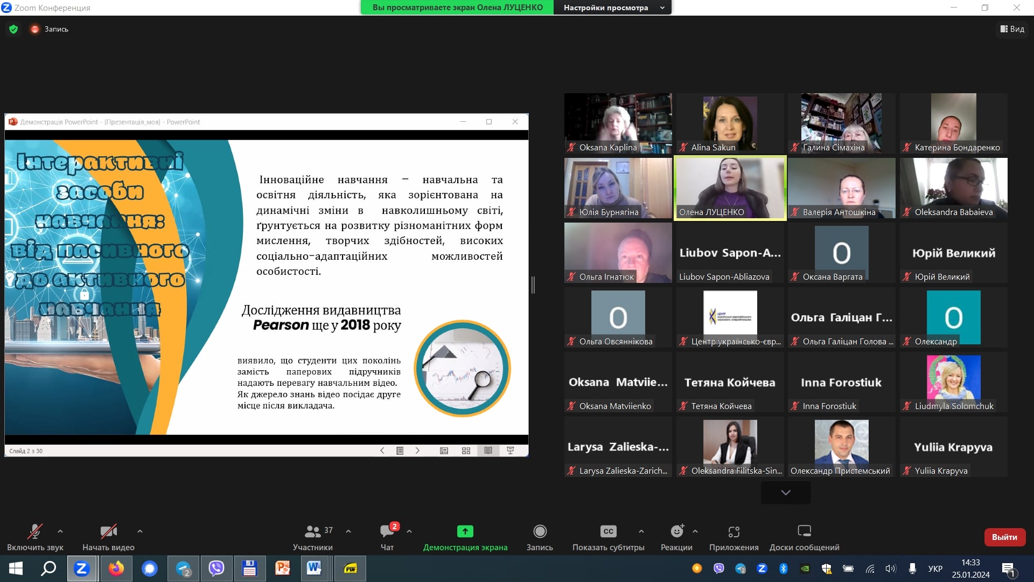The image size is (1034, 582).
Task: Turn on camera with Начать видео
Action: click(108, 532)
